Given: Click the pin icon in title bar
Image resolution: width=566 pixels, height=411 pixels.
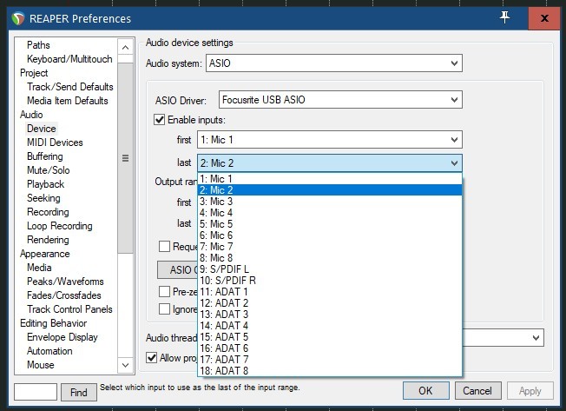Looking at the screenshot, I should pos(503,18).
